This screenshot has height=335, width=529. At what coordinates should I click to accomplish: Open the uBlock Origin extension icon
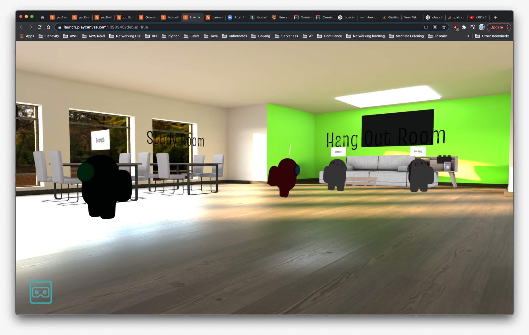pyautogui.click(x=455, y=27)
